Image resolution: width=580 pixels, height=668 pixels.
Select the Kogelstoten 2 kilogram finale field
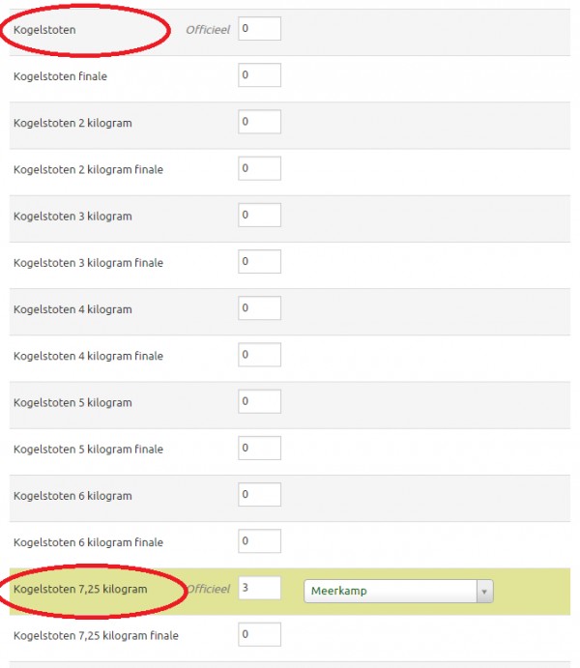tap(259, 168)
